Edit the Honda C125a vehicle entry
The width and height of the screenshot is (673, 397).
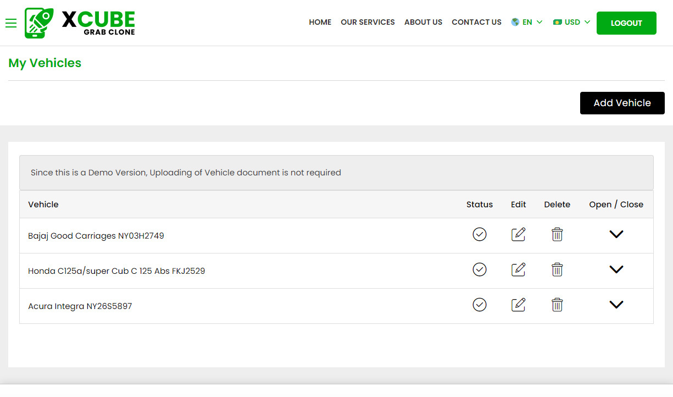[518, 270]
